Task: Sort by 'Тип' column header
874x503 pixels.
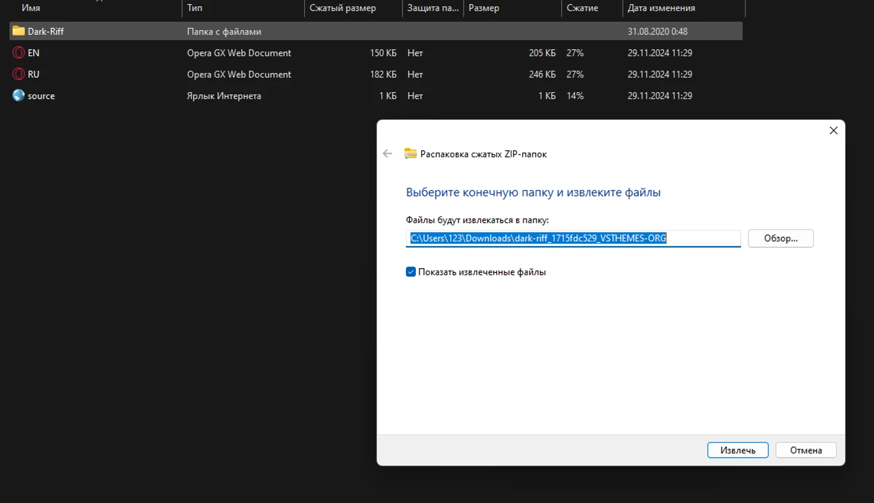Action: pos(195,8)
